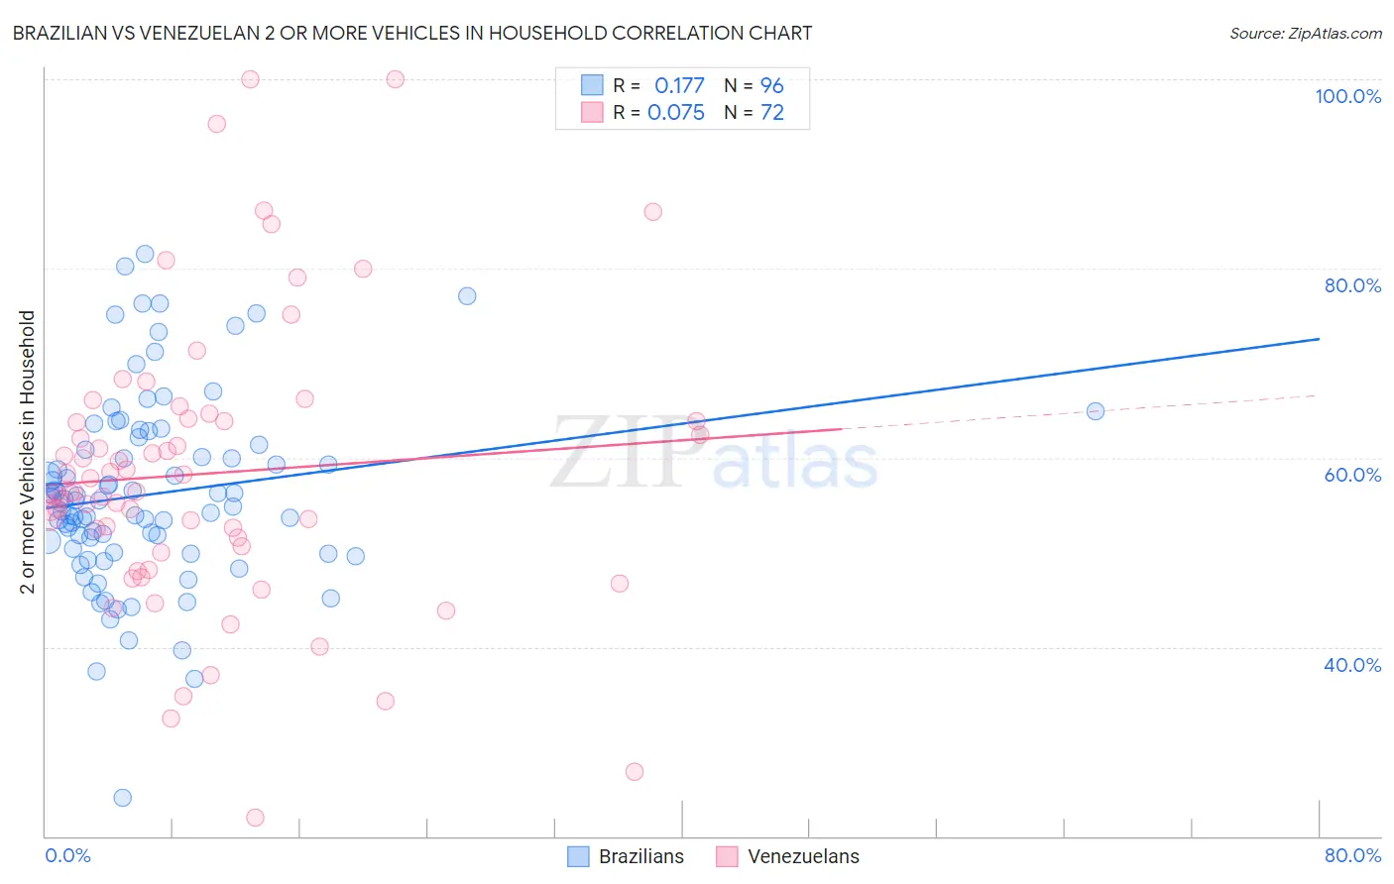Click the 0.0% x-axis label
The image size is (1394, 884).
67,855
